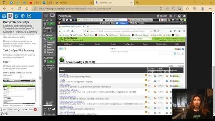Open the lab settings gear icon
This screenshot has width=215, height=121.
[23, 16]
